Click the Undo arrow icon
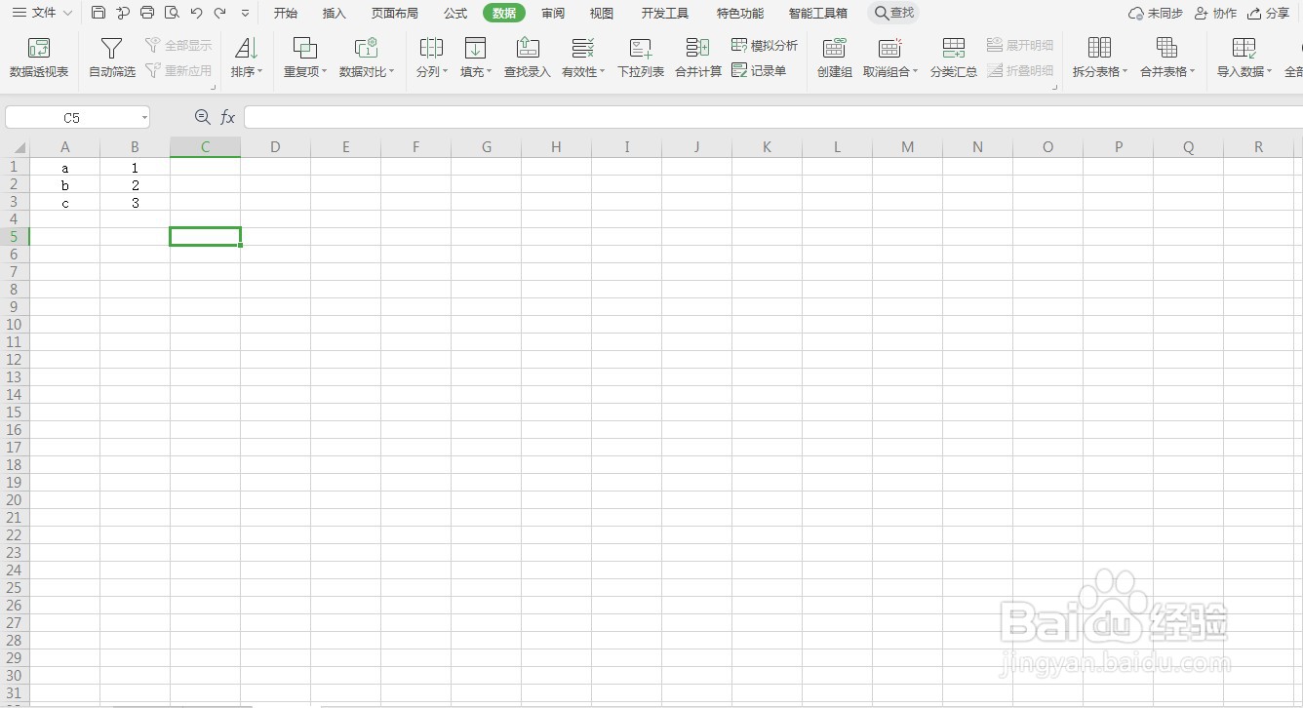 tap(197, 13)
